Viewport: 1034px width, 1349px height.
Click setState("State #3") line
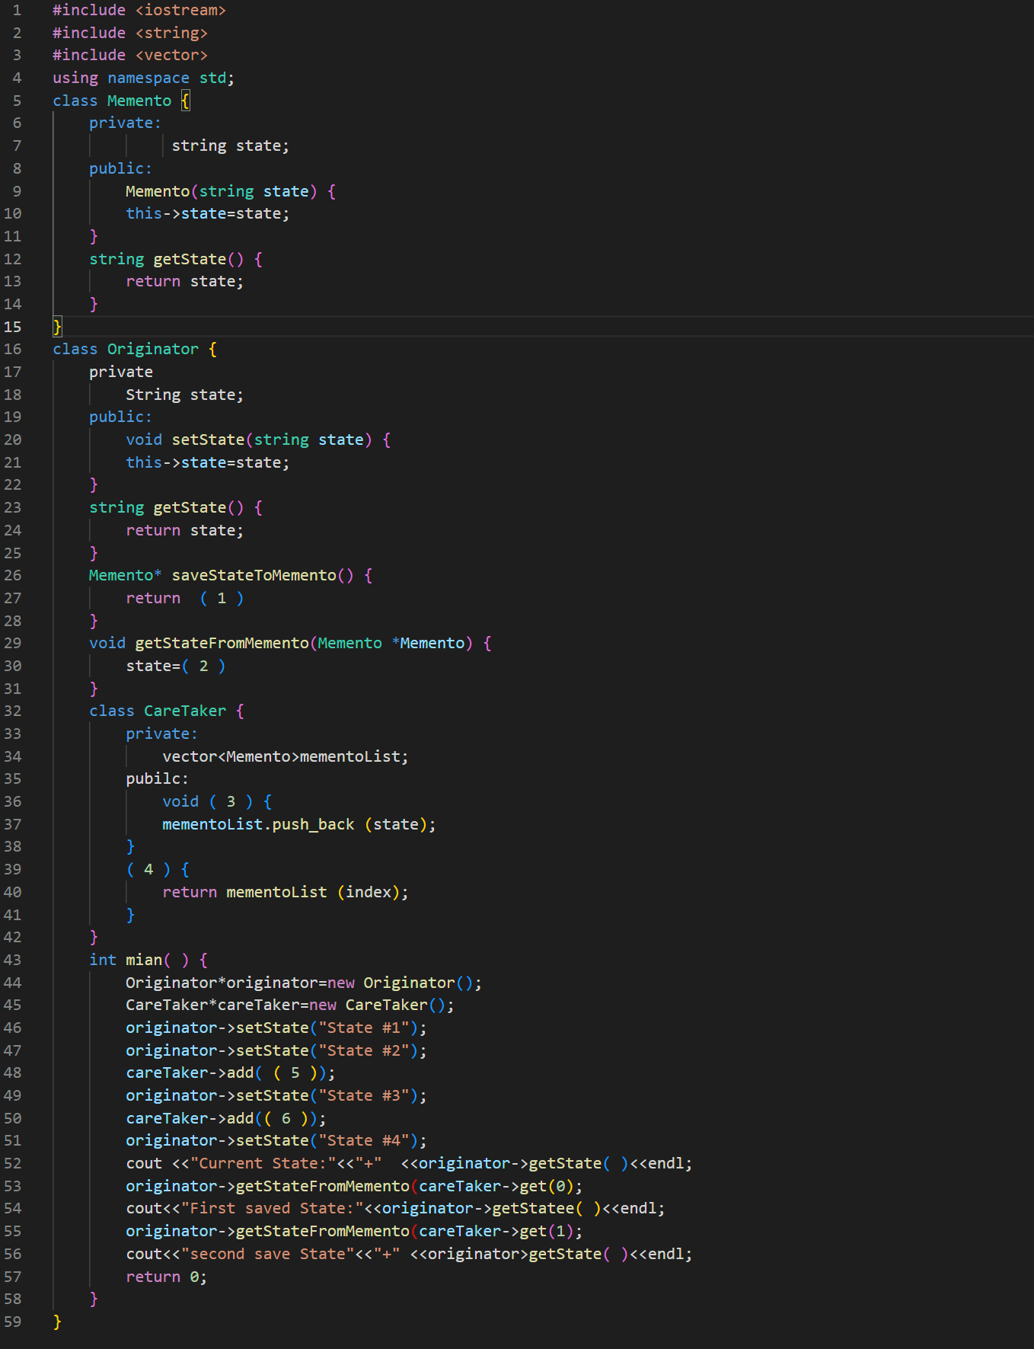tap(276, 1096)
